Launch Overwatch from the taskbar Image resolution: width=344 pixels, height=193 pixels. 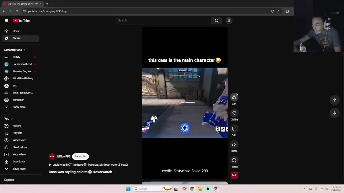(216, 189)
